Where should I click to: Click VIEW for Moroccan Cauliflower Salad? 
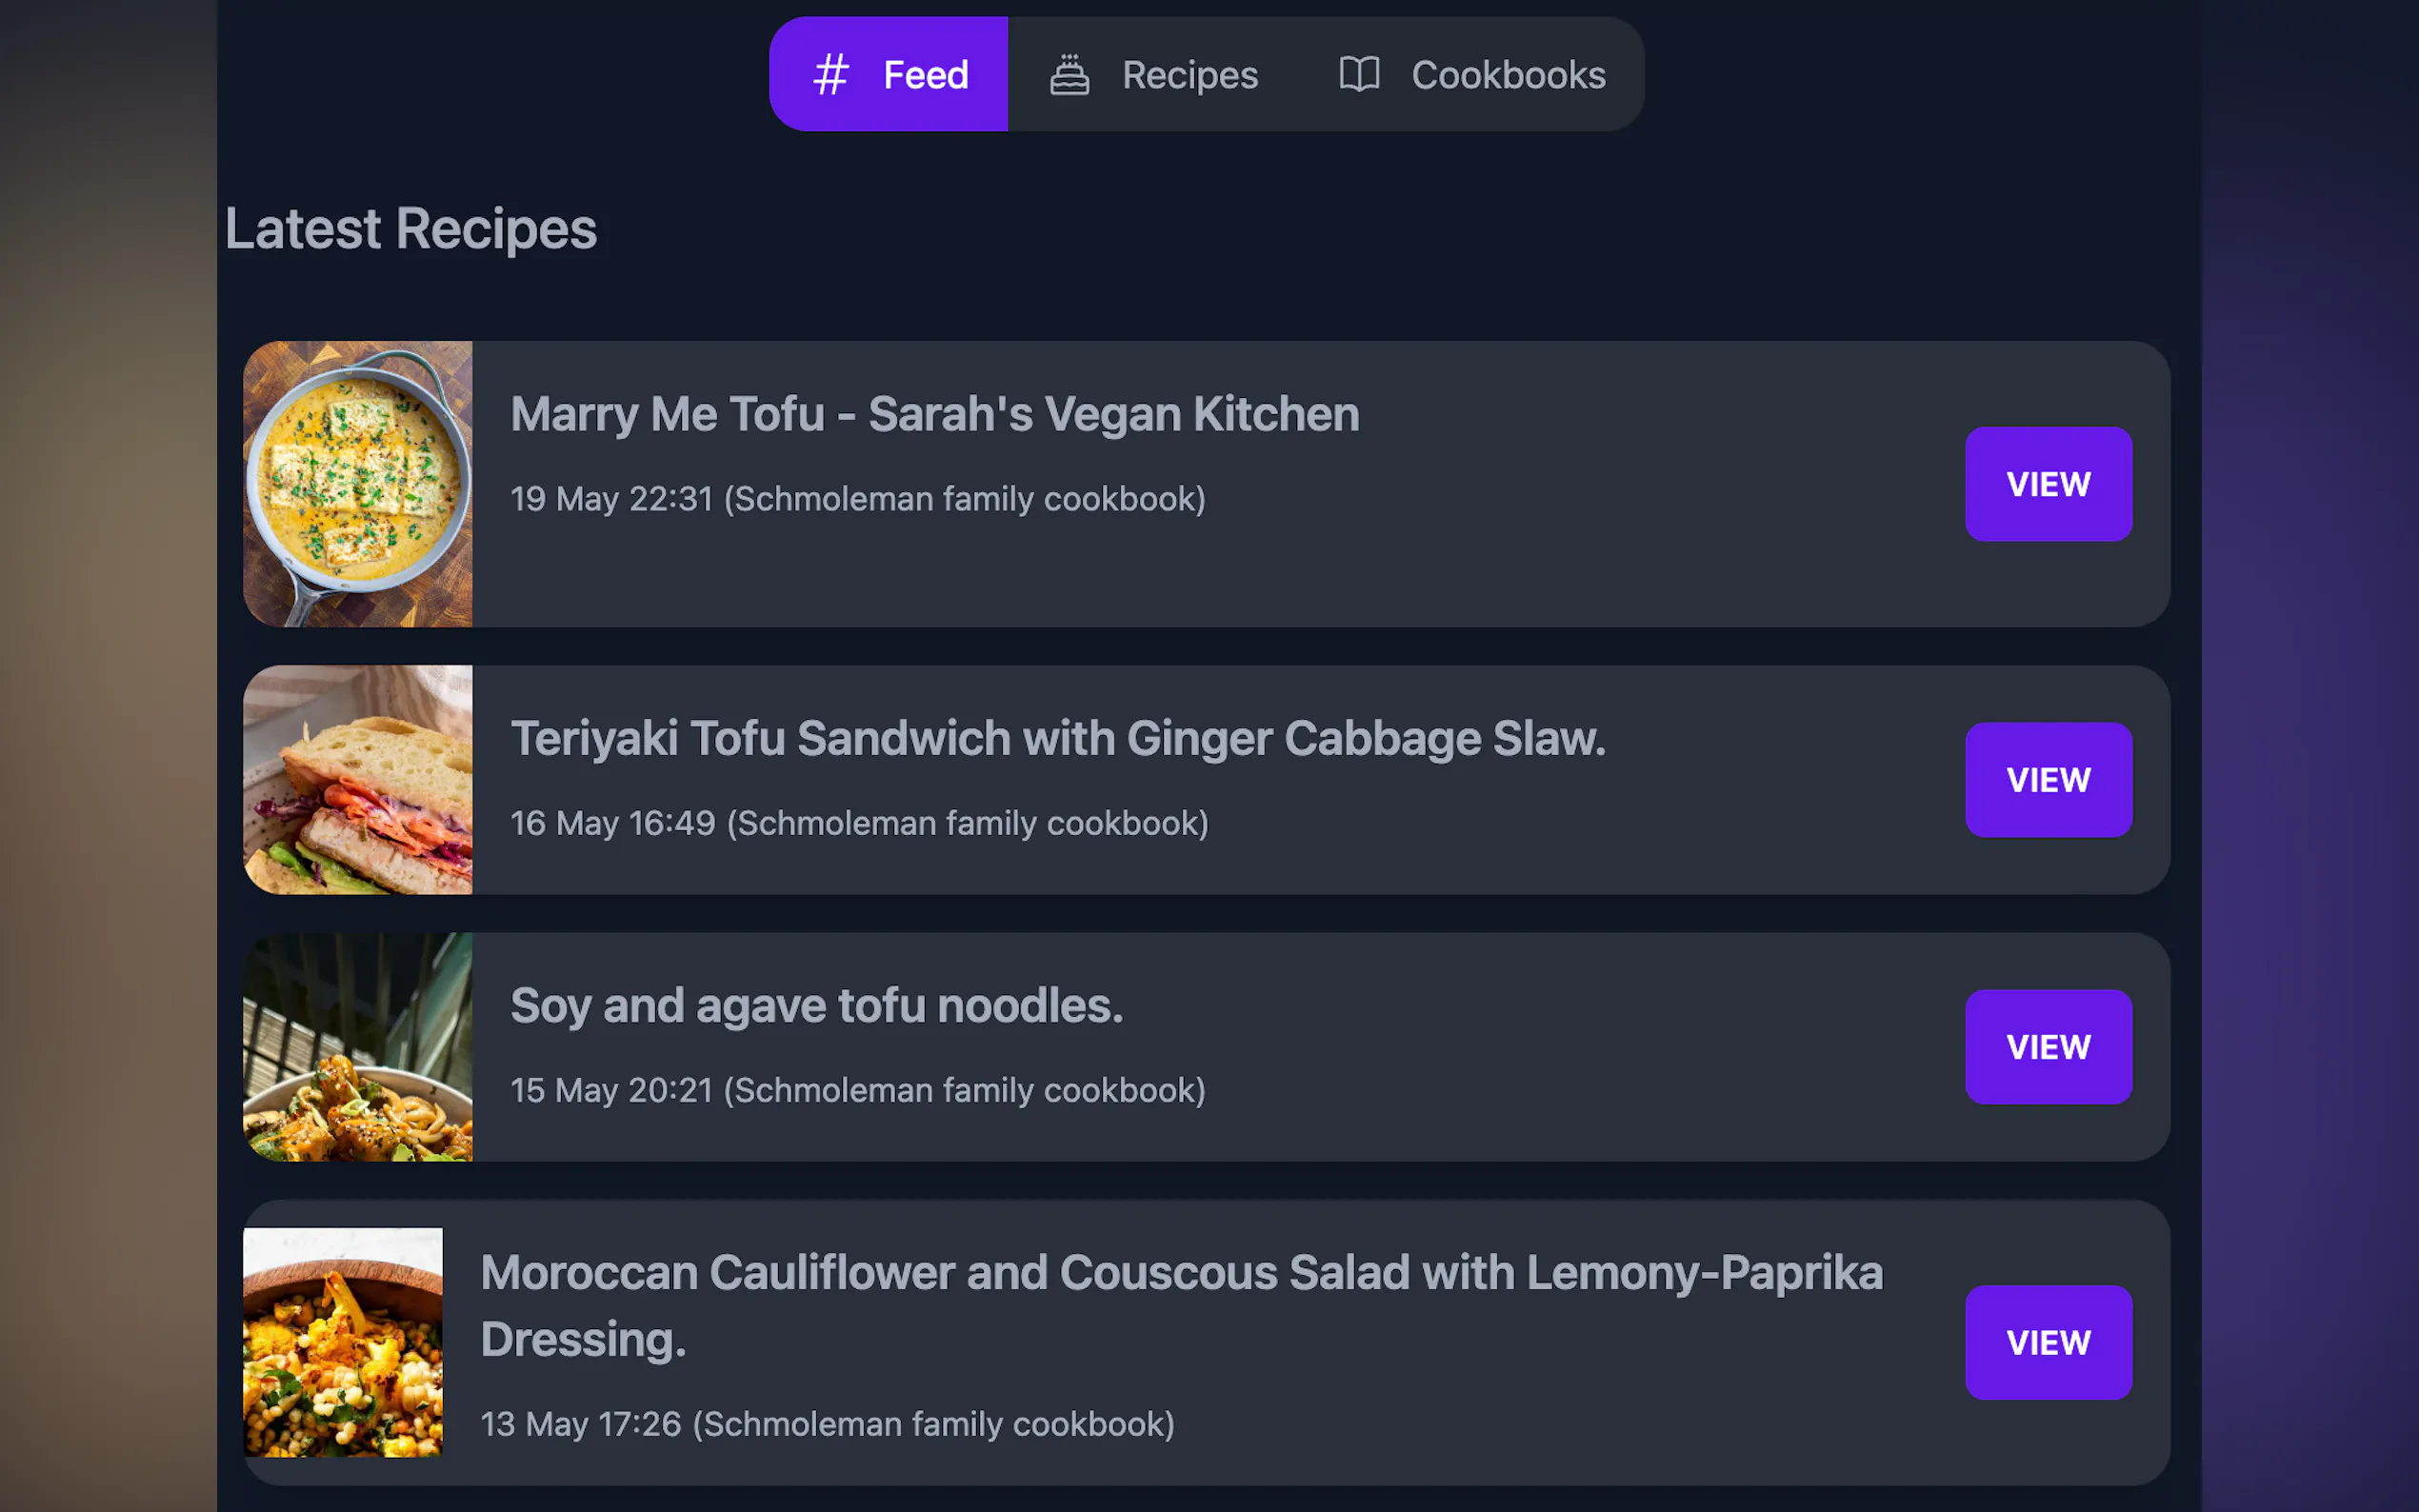(2048, 1342)
